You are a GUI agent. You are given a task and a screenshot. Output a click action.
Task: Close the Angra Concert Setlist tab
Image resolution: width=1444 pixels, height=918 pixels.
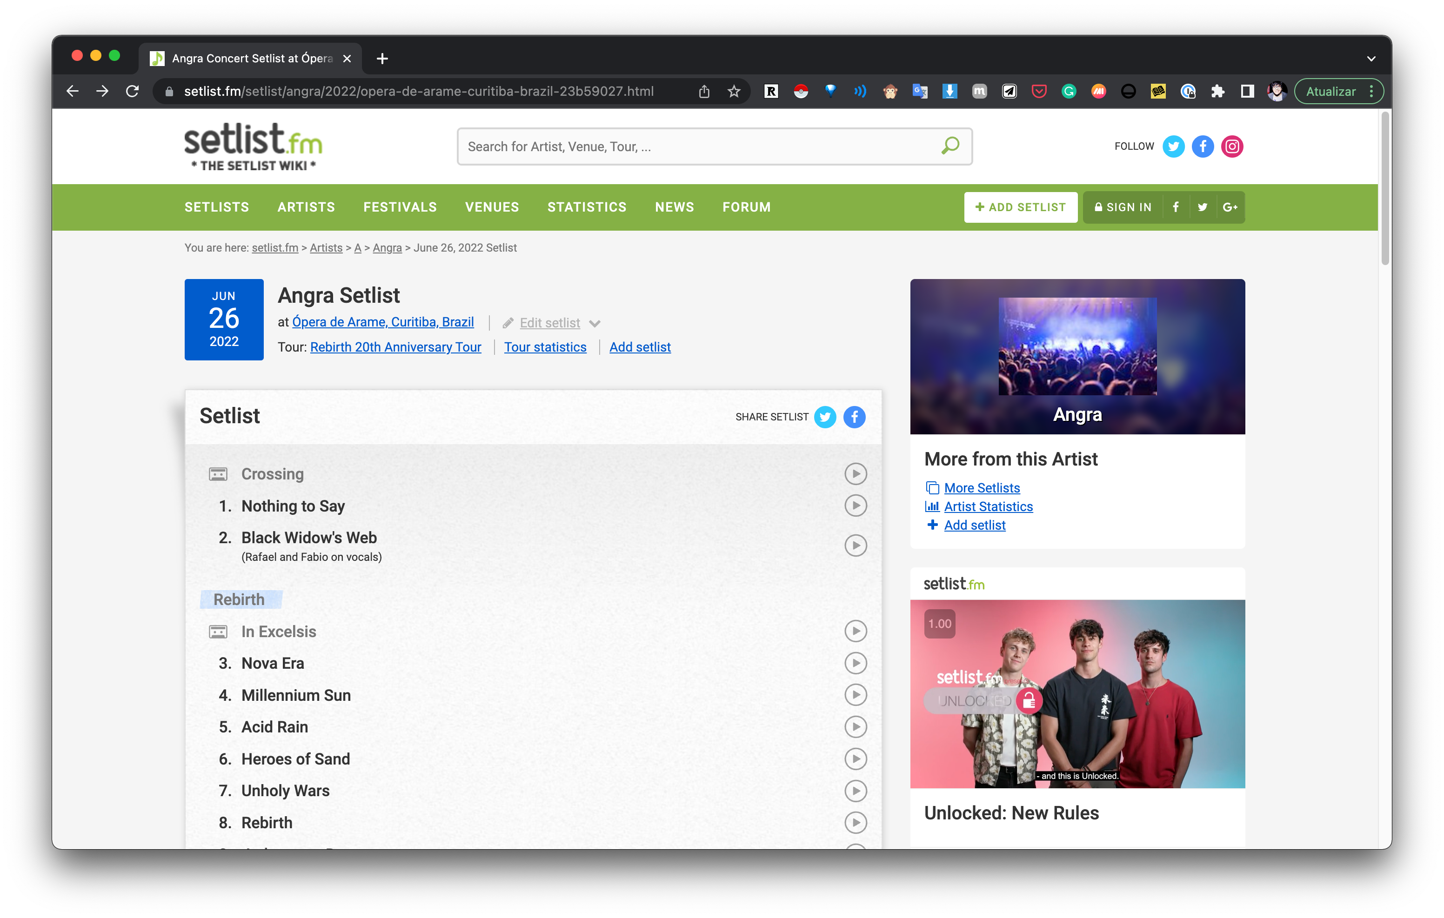point(347,58)
